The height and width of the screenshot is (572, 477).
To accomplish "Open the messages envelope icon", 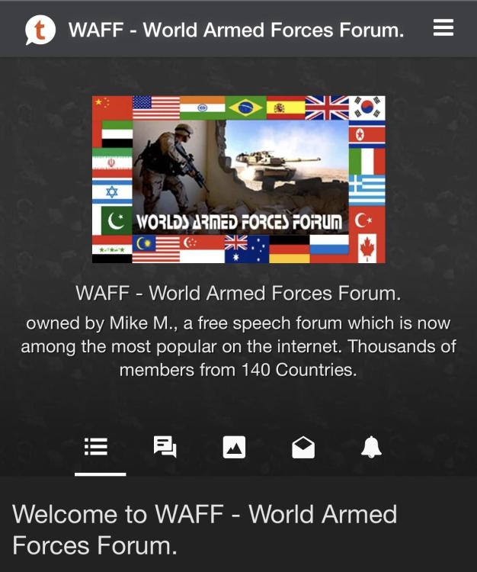I will (x=303, y=448).
